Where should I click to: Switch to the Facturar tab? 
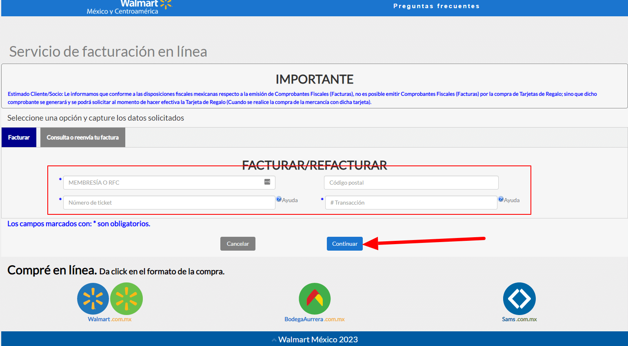18,137
